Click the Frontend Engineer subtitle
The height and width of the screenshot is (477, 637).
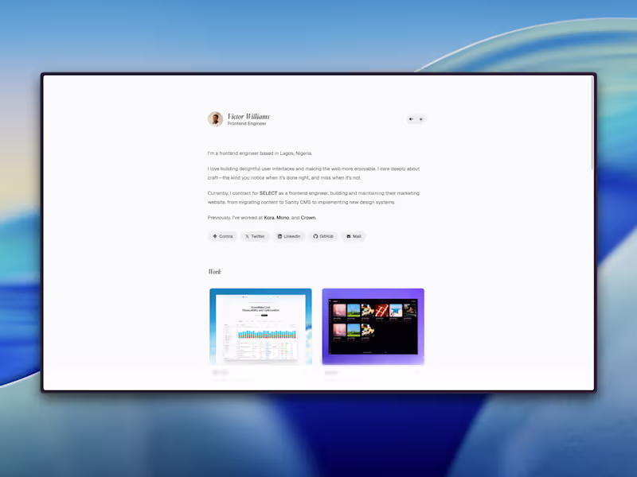[x=247, y=124]
